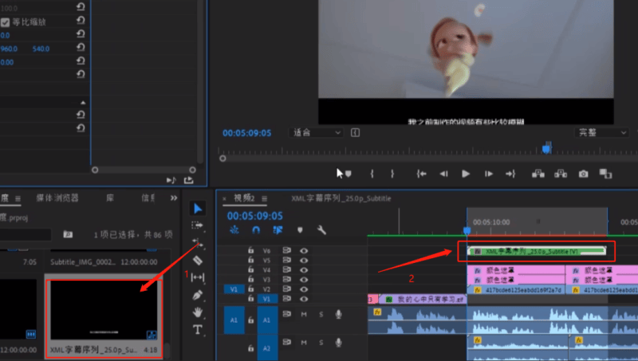Select the Razor tool
Viewport: 638px width, 361px height.
pos(198,260)
